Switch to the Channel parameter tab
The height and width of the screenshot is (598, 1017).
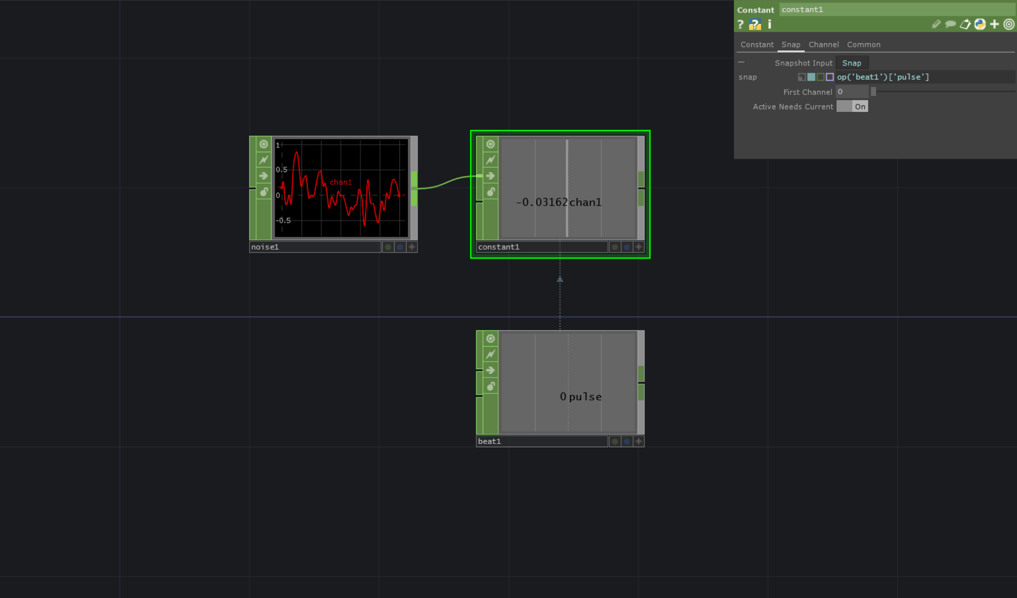(x=823, y=45)
